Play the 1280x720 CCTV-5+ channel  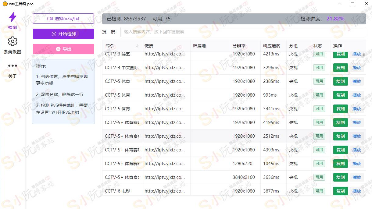[x=356, y=164]
